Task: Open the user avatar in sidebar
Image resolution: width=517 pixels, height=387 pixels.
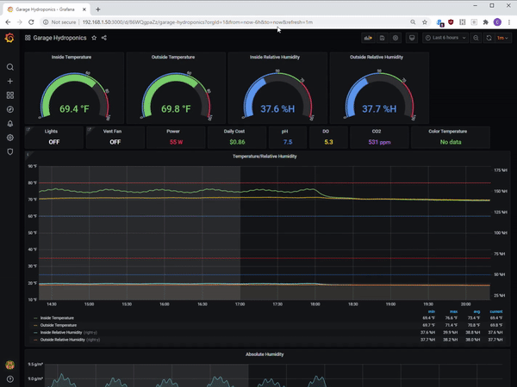Action: pos(9,365)
